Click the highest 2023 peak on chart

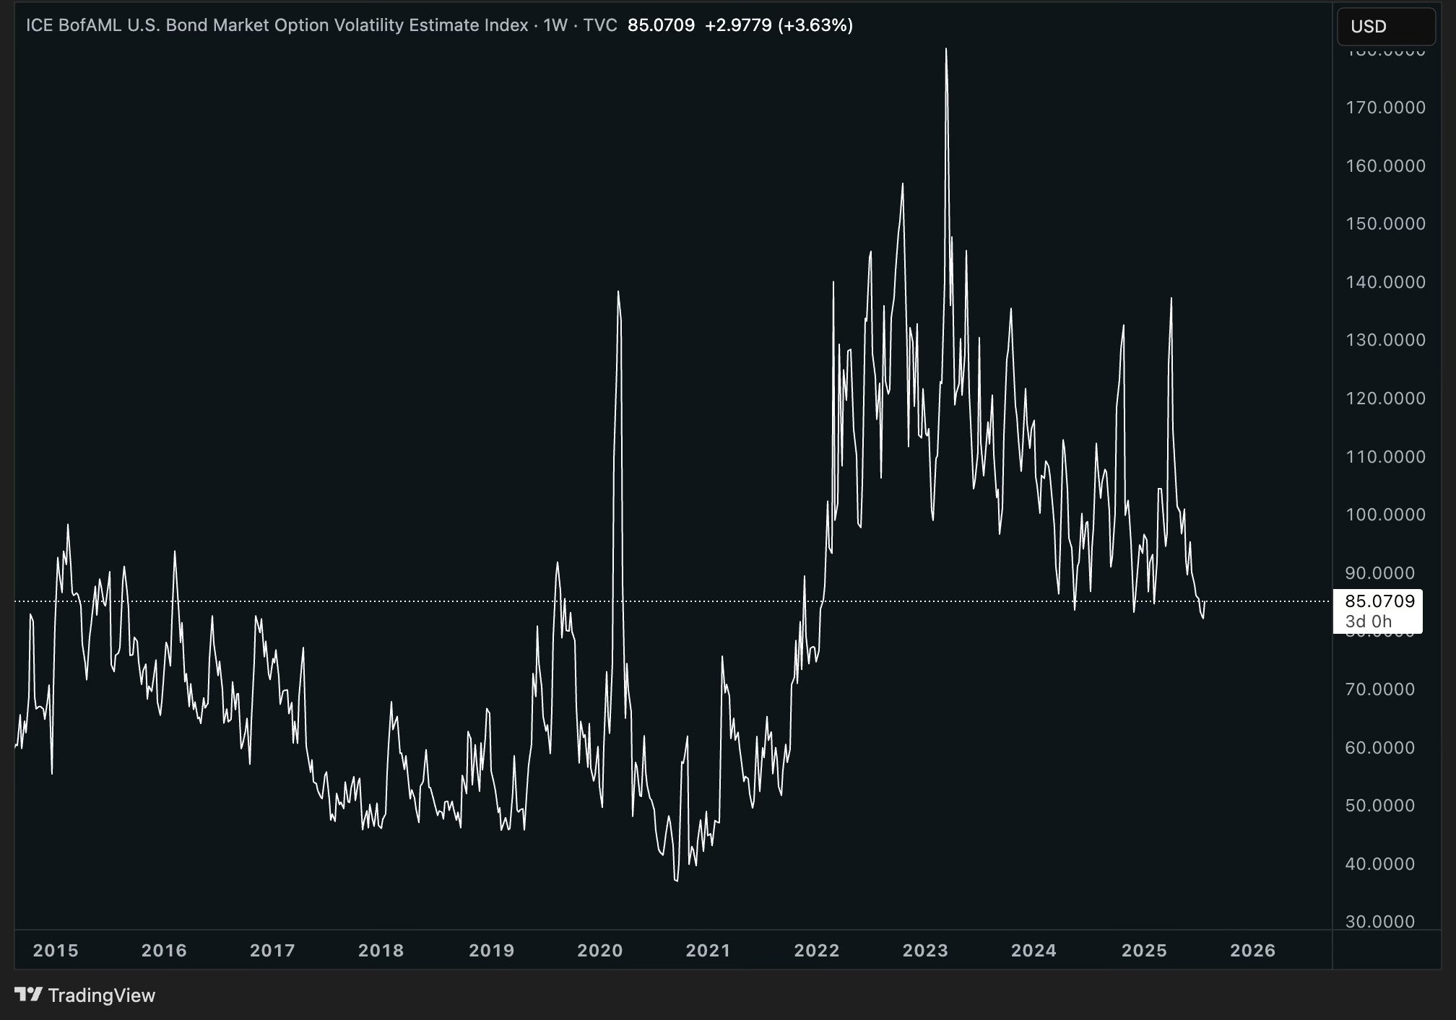[x=946, y=49]
